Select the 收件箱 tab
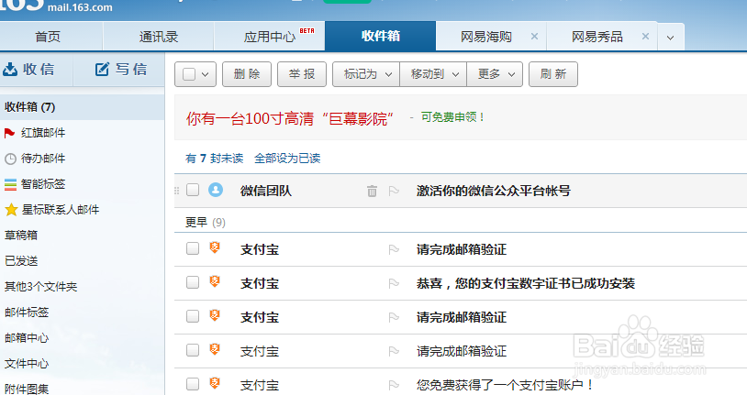The image size is (747, 395). [x=380, y=36]
